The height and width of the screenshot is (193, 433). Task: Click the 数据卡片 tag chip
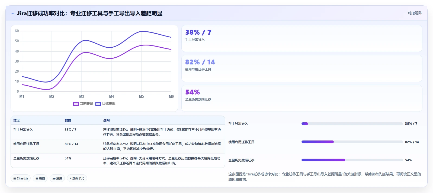[77, 178]
